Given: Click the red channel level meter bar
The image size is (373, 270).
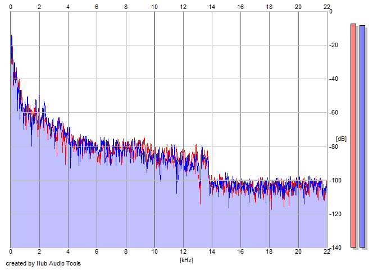Looking at the screenshot, I should coord(353,136).
